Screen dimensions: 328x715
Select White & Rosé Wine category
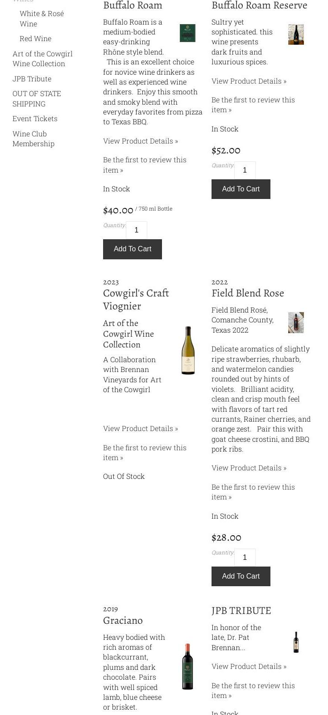(42, 19)
